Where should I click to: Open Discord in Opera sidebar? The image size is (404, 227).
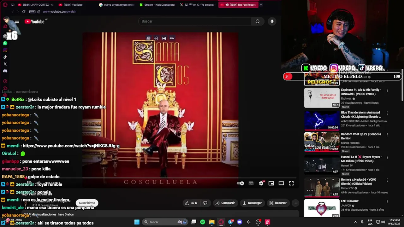(5, 71)
